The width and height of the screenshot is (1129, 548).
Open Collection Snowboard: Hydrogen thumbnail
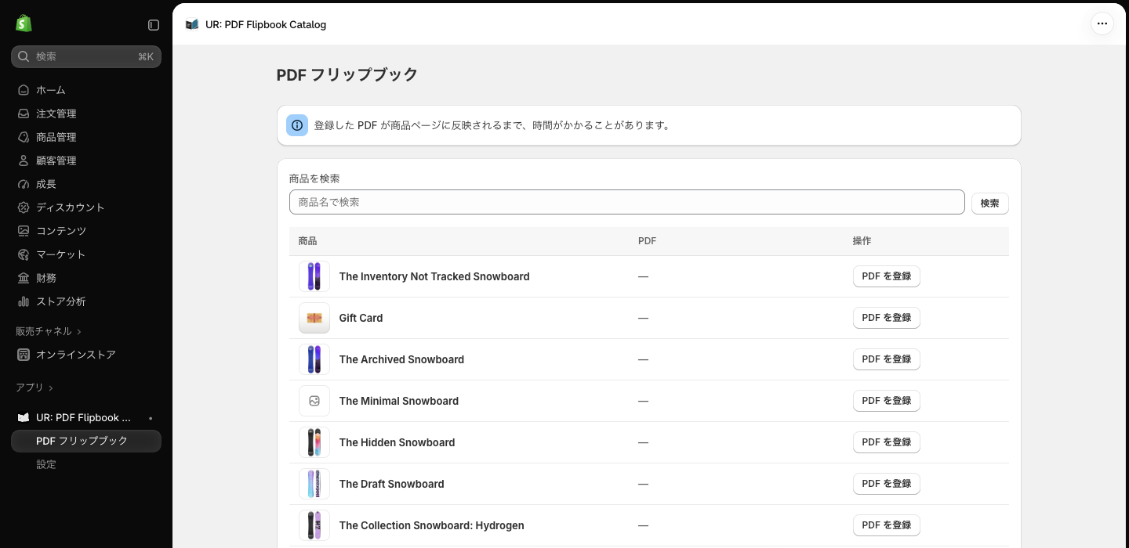pyautogui.click(x=314, y=525)
